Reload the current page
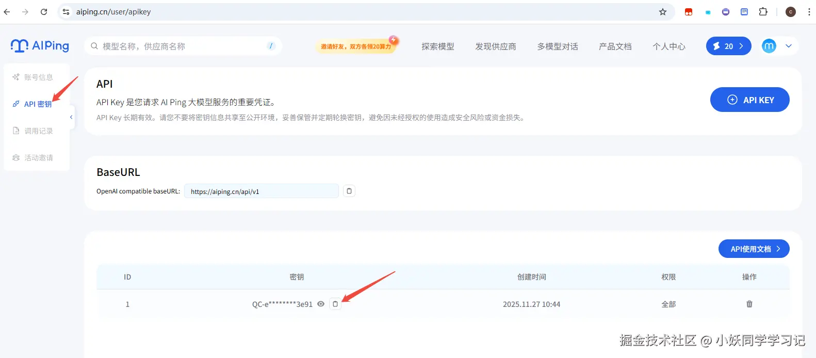This screenshot has width=816, height=358. 44,12
